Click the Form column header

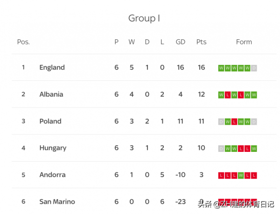pyautogui.click(x=244, y=42)
